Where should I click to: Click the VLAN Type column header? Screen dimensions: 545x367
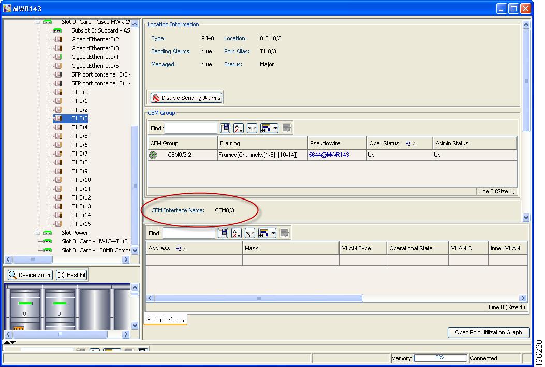pyautogui.click(x=363, y=248)
